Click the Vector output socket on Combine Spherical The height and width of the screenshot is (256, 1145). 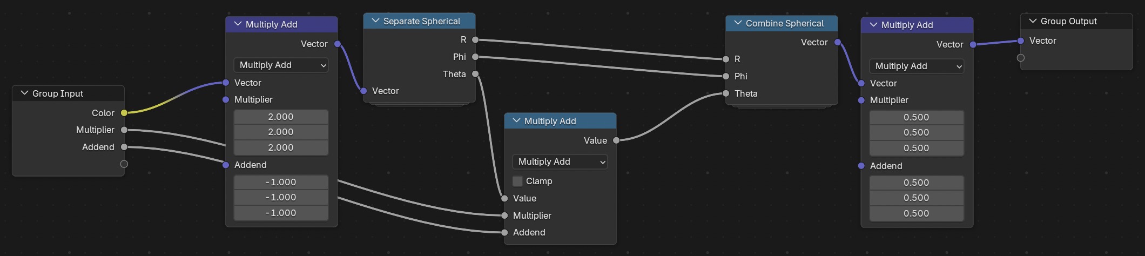pos(838,42)
